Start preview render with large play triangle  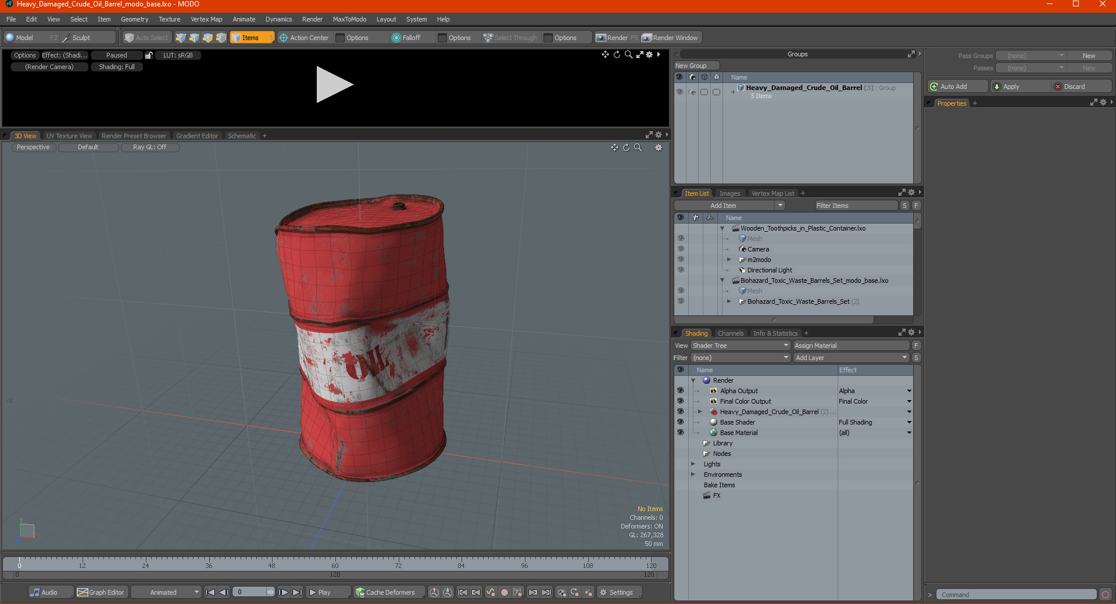pos(334,85)
